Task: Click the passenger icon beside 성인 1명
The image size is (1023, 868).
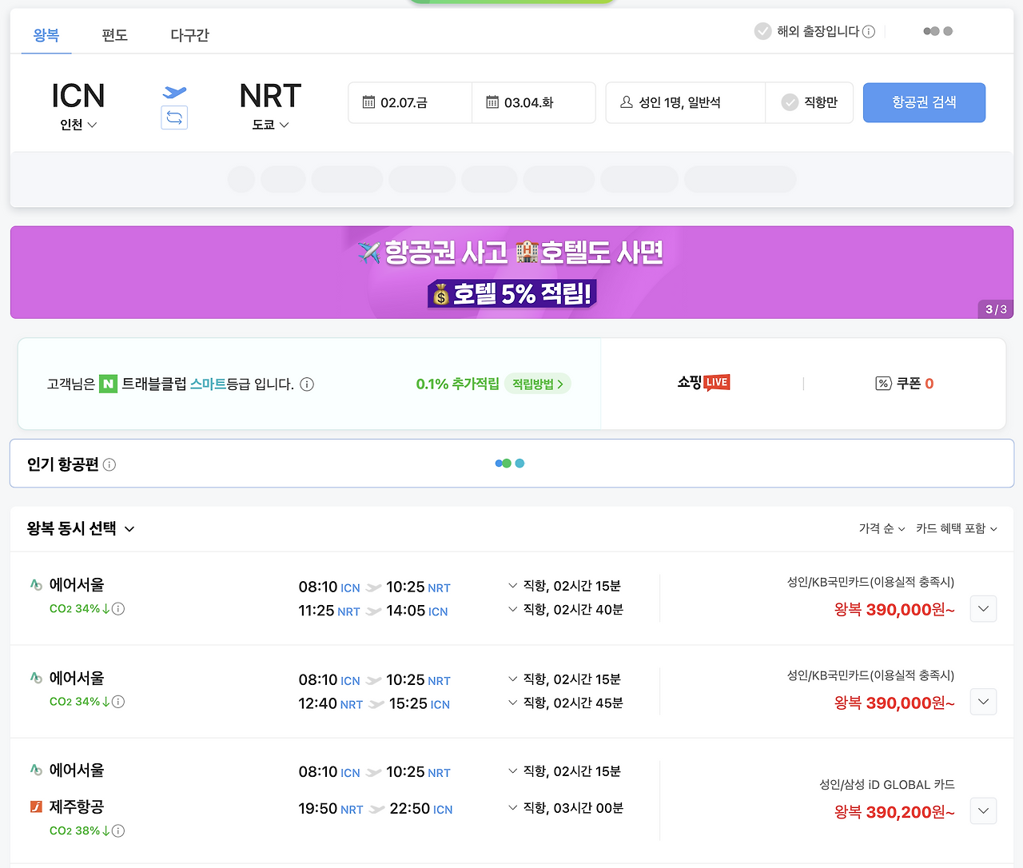Action: 626,102
